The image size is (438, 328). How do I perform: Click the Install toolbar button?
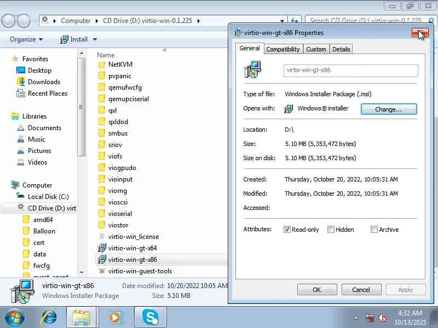(x=74, y=39)
